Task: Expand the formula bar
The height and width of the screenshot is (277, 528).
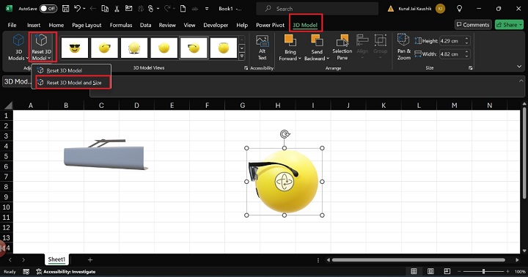Action: pyautogui.click(x=521, y=81)
